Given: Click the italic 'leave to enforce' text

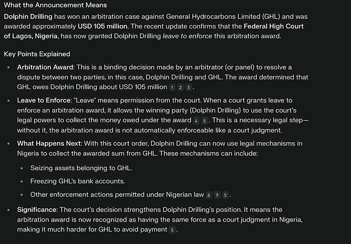Looking at the screenshot, I should pyautogui.click(x=187, y=36).
